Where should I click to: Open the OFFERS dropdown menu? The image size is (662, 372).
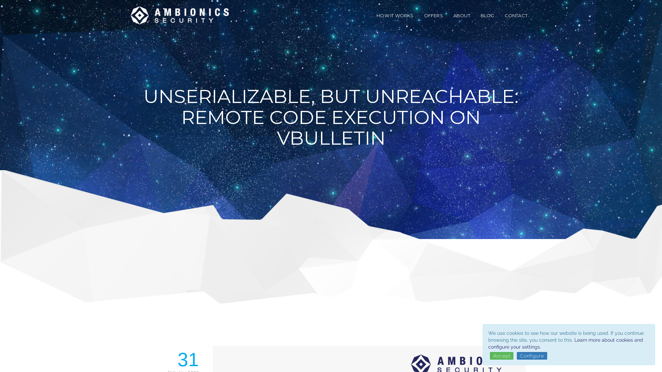tap(433, 15)
